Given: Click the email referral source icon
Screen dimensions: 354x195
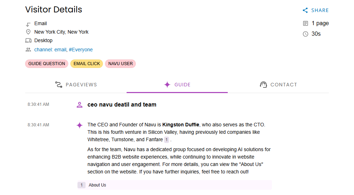Looking at the screenshot, I should (x=28, y=24).
